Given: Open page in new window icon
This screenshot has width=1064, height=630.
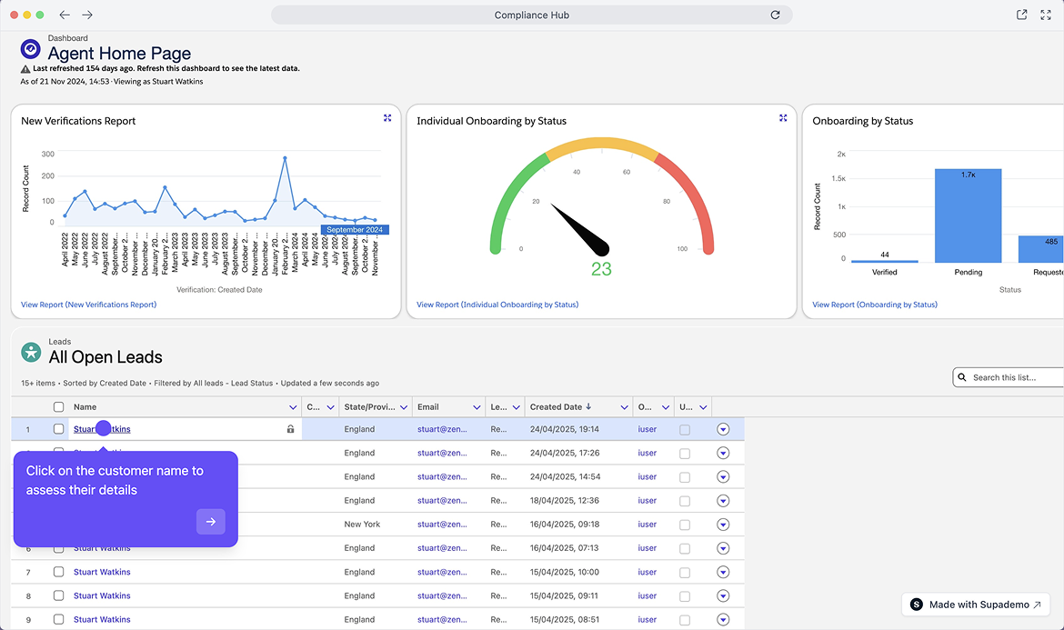Looking at the screenshot, I should coord(1022,15).
